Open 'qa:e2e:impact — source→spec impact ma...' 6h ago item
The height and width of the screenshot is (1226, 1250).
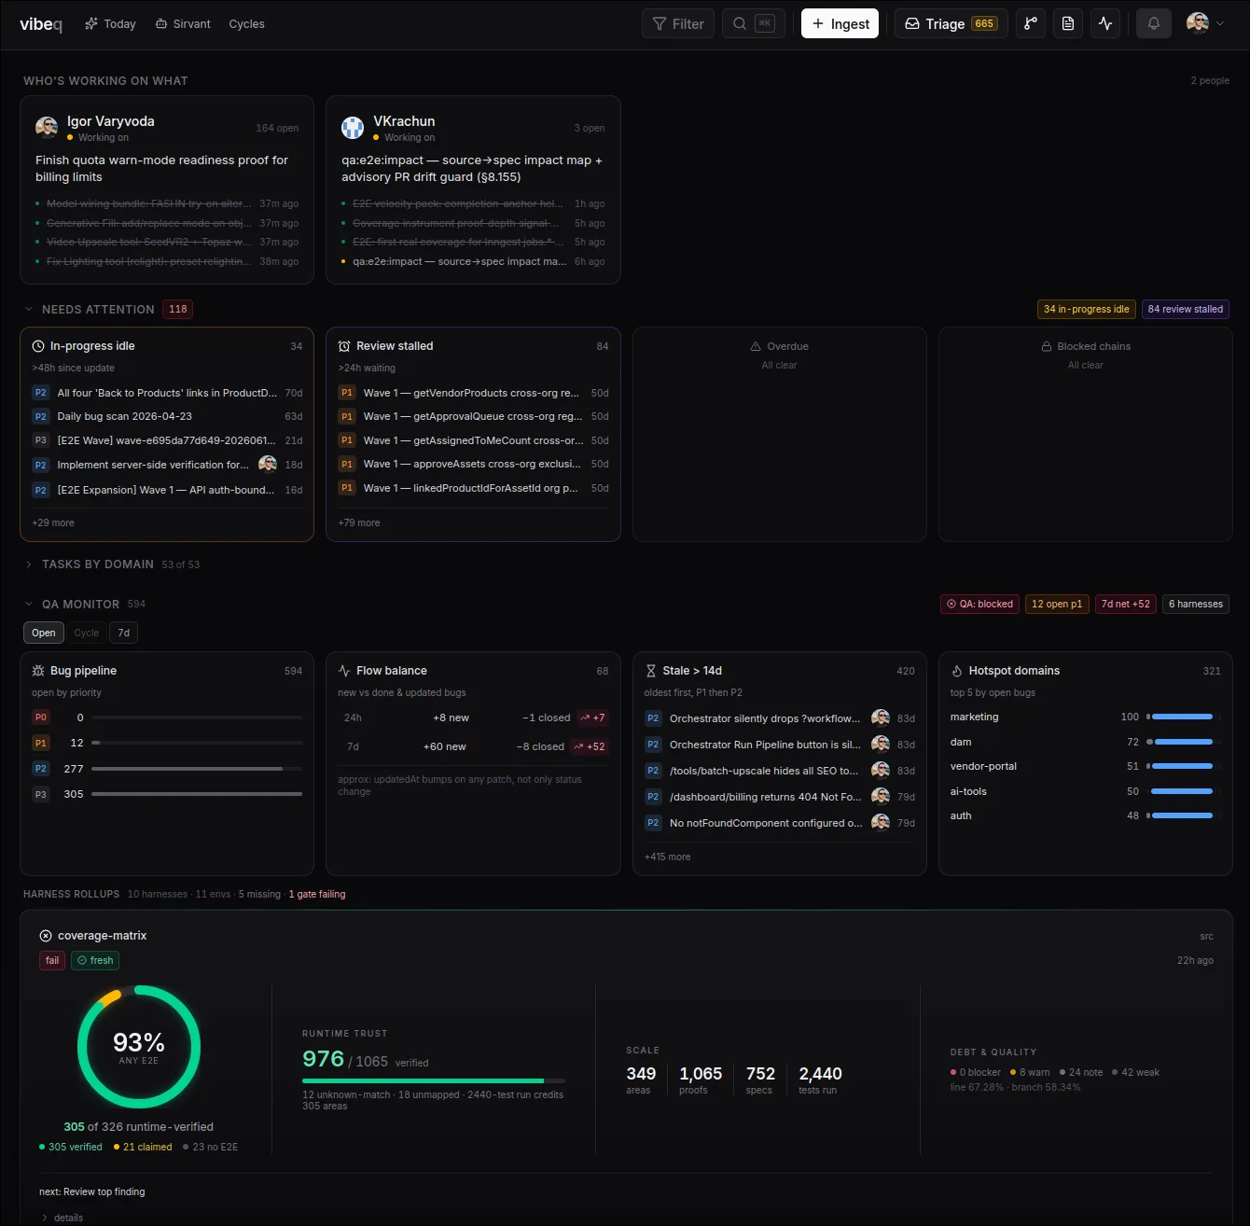click(473, 261)
